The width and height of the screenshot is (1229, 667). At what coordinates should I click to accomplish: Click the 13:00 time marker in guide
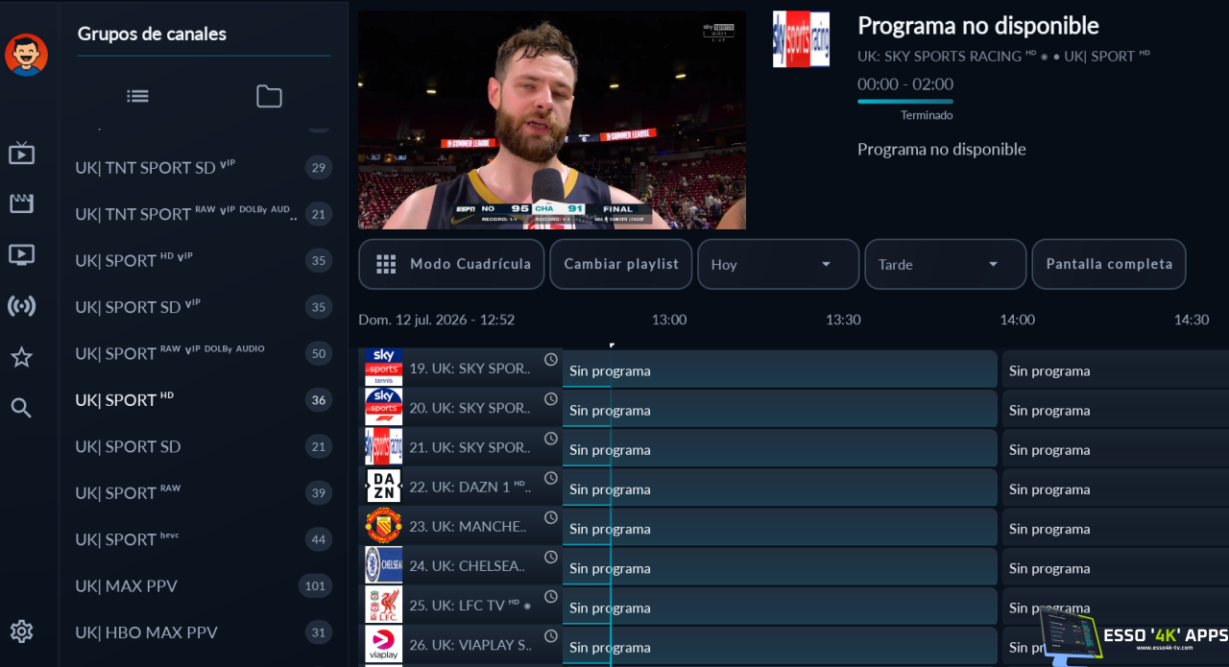pyautogui.click(x=669, y=320)
